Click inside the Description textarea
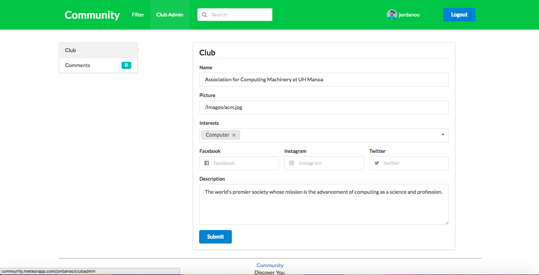This screenshot has width=539, height=275. tap(324, 204)
